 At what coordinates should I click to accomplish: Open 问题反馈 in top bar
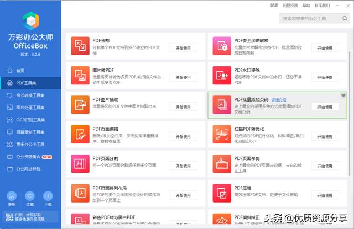coord(290,6)
